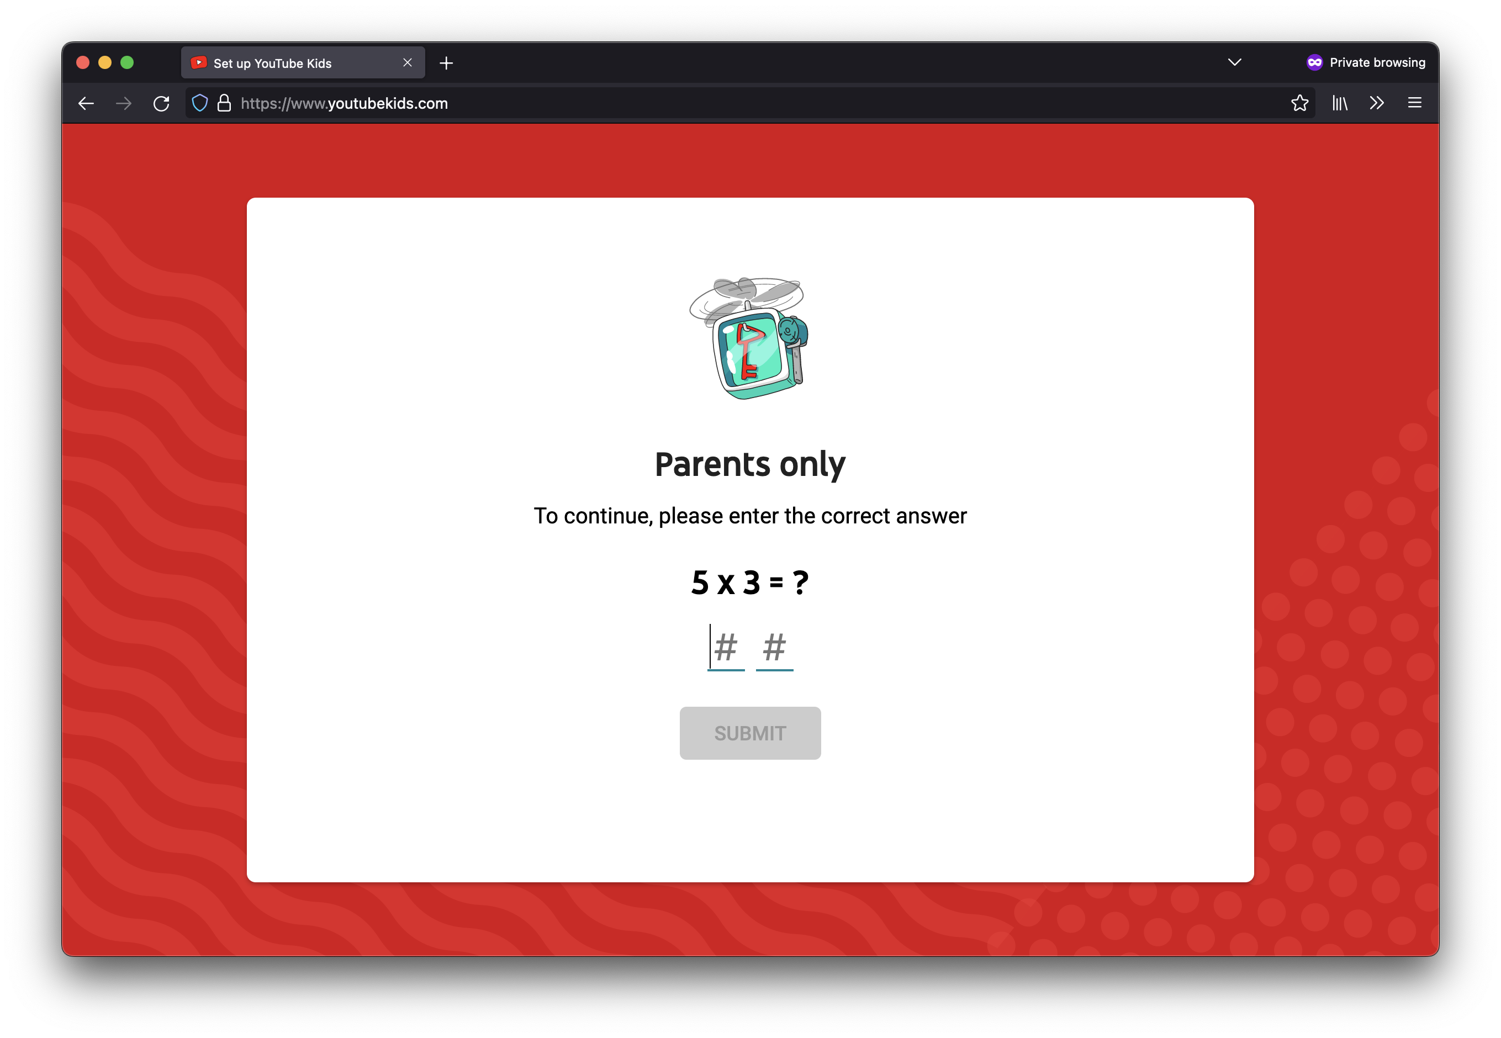Click the new tab plus button

point(447,63)
